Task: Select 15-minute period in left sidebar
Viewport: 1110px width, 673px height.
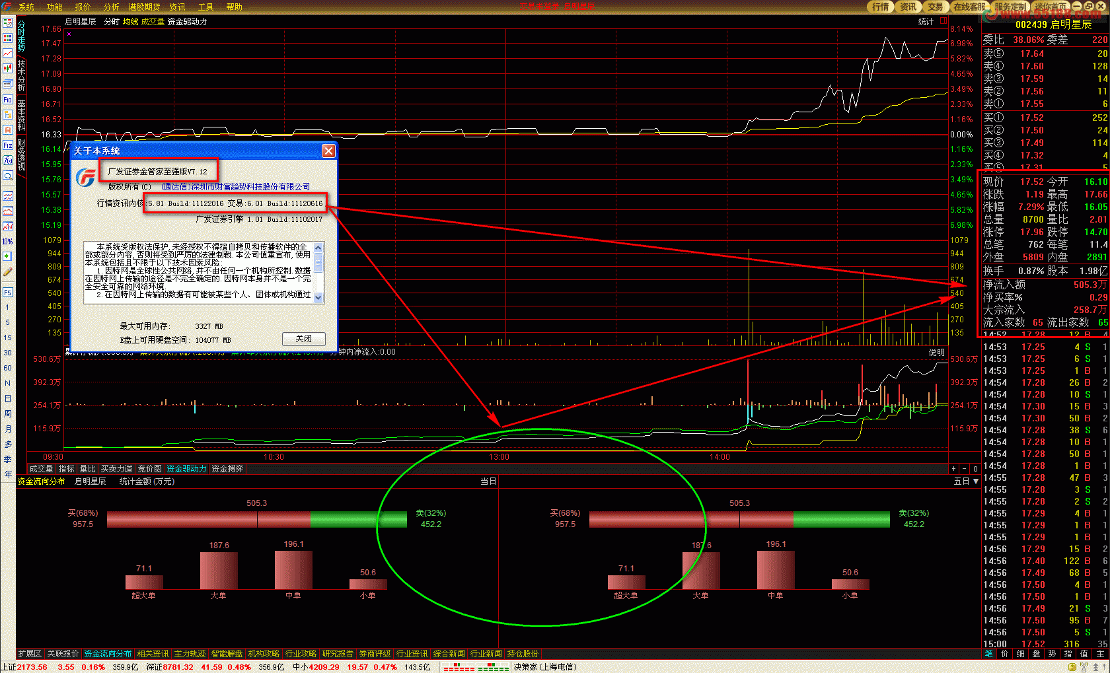Action: [7, 337]
